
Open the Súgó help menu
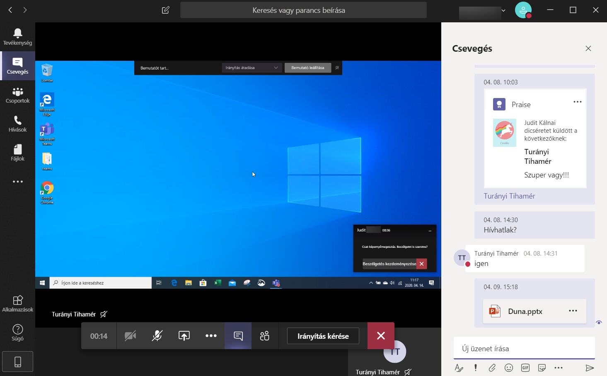point(17,333)
